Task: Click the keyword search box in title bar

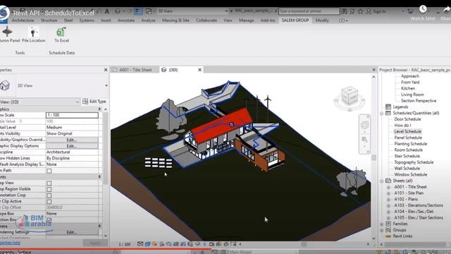Action: pos(309,11)
